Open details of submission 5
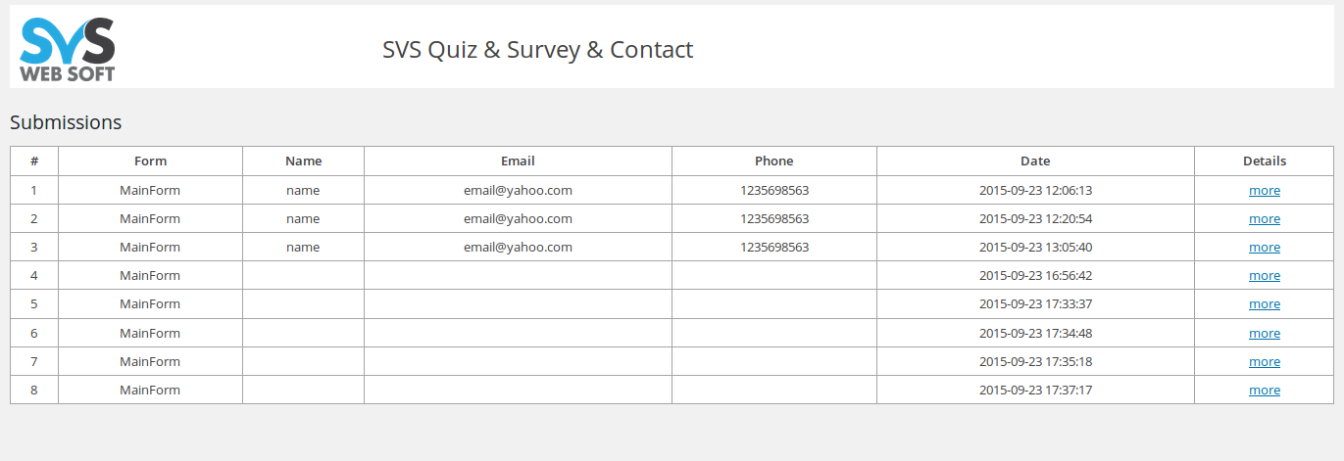 pyautogui.click(x=1264, y=304)
